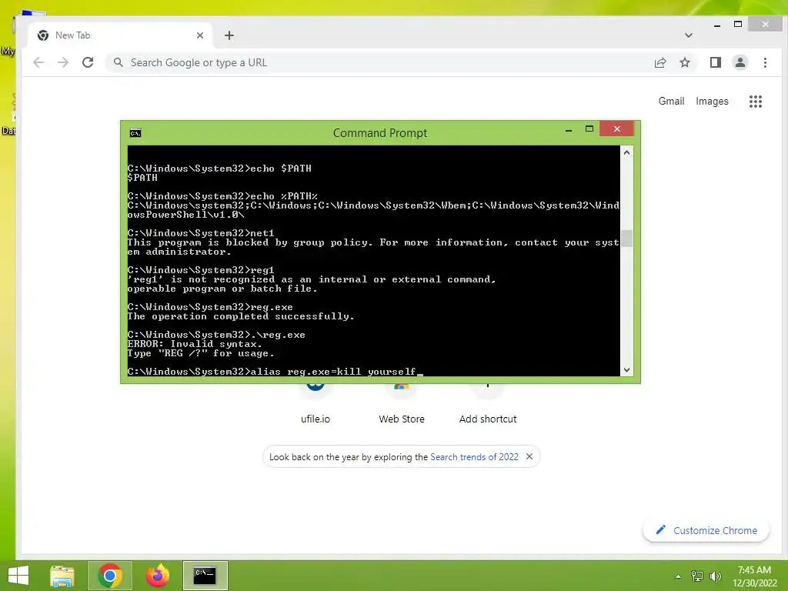Click Command Prompt scrollbar up arrow
Screen dimensions: 788x591
click(626, 152)
